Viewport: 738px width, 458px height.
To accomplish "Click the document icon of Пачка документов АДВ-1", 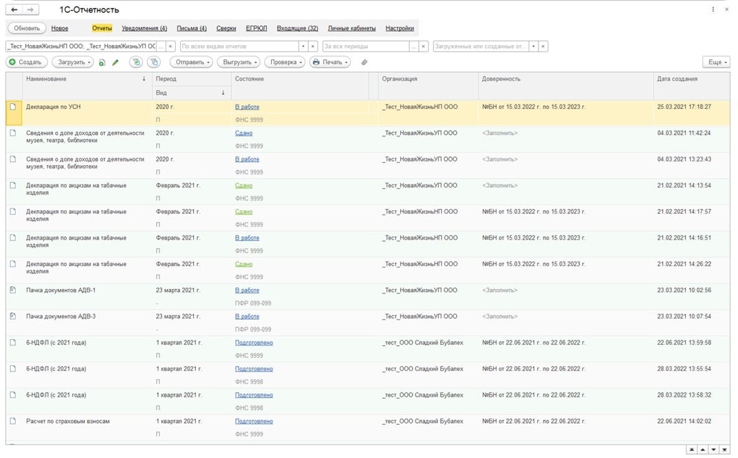I will coord(13,290).
